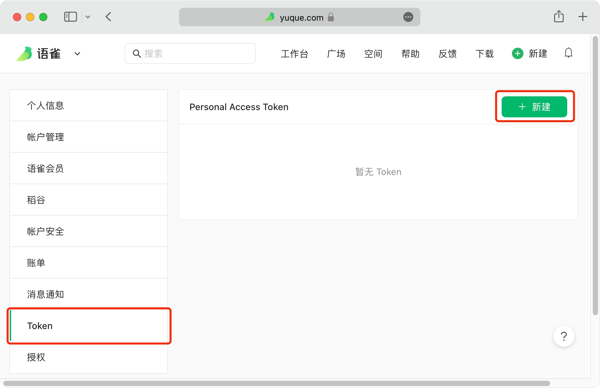This screenshot has width=600, height=388.
Task: Click the green 新建 button in top navigation
Action: (x=530, y=53)
